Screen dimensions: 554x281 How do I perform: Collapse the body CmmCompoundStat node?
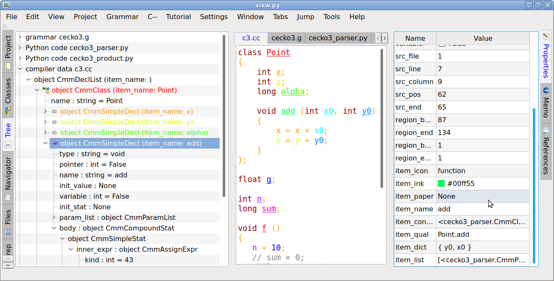coord(54,228)
